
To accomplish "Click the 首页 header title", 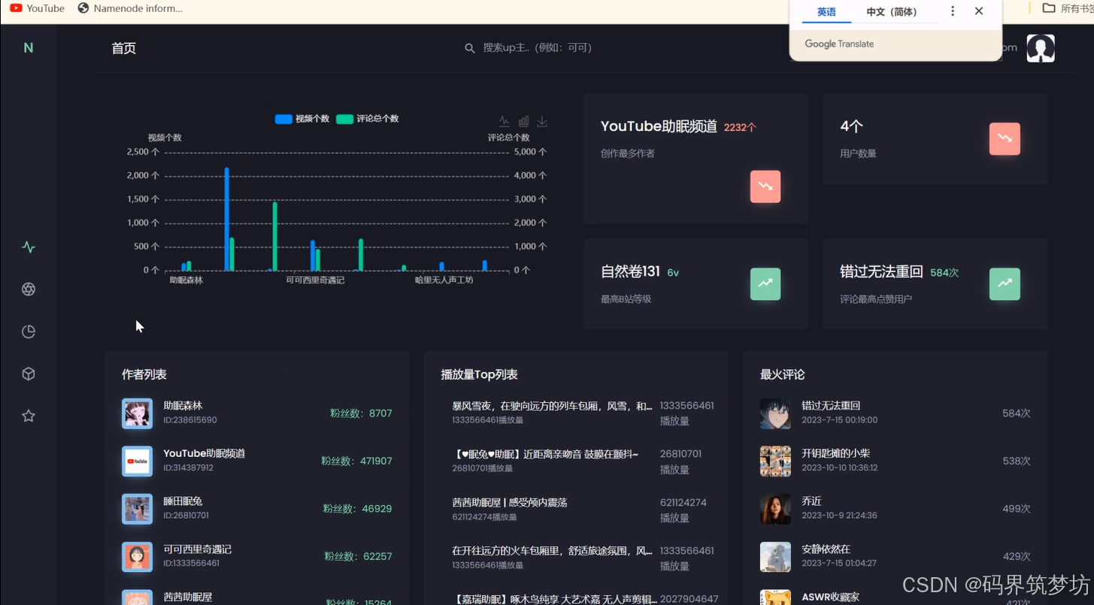I will click(124, 48).
